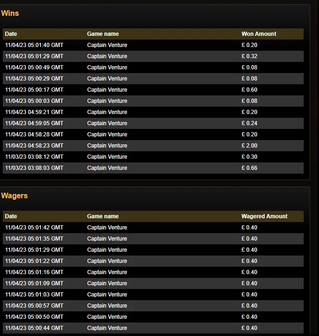Screen dimensions: 319x336
Task: Click win date 11/04/23 05:01:40 GMT
Action: click(x=34, y=45)
